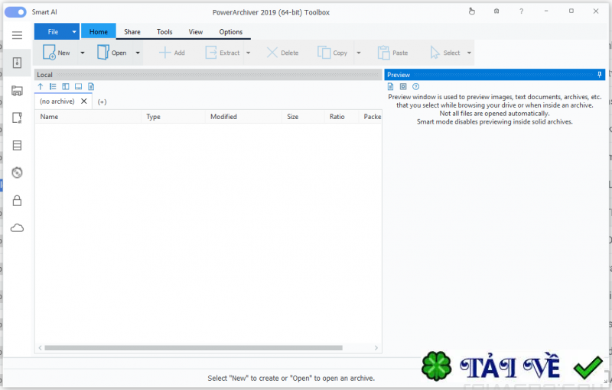Click the Copy button
The image size is (612, 390).
click(333, 53)
